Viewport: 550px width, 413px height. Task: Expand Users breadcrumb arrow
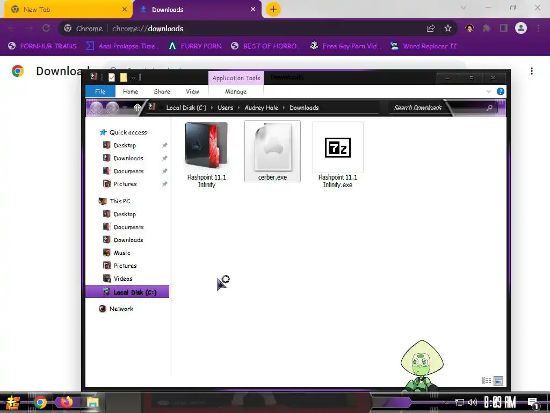(x=239, y=108)
